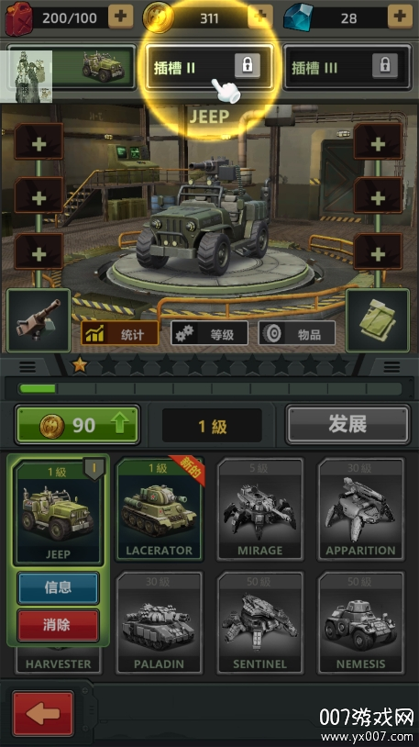
Task: Select the first slot showing the Jeep
Action: (72, 67)
